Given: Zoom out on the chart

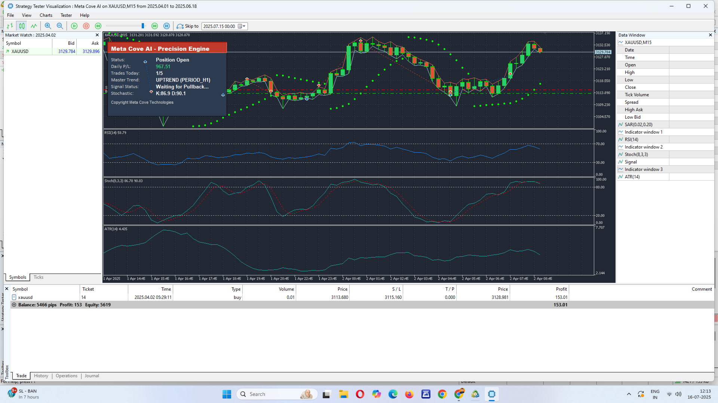Looking at the screenshot, I should pyautogui.click(x=60, y=26).
